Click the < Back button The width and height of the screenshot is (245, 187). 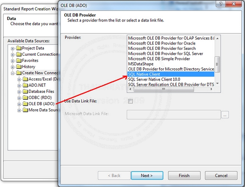click(114, 176)
